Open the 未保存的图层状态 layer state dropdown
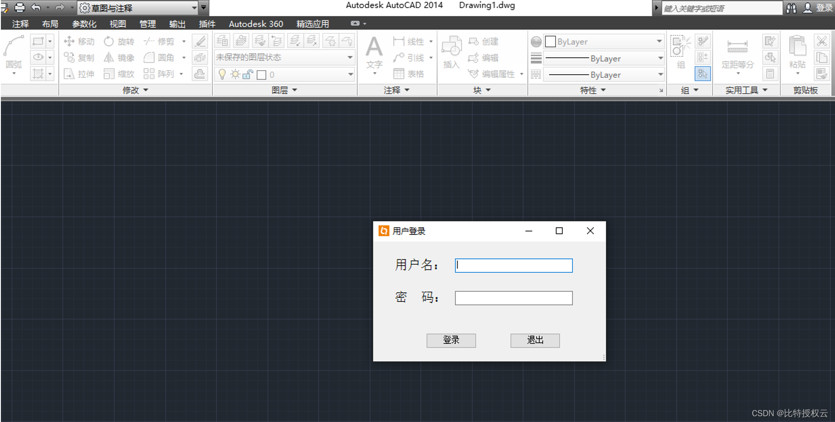 pos(285,57)
